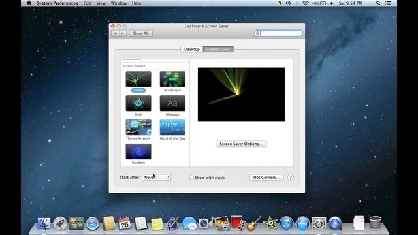The height and width of the screenshot is (235, 418).
Task: Click the battery status indicator
Action: click(319, 3)
